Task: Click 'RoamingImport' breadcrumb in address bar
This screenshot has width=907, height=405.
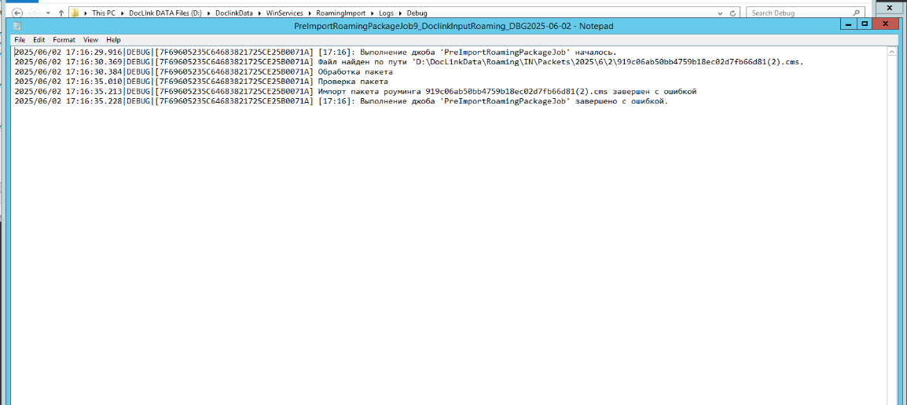Action: tap(340, 13)
